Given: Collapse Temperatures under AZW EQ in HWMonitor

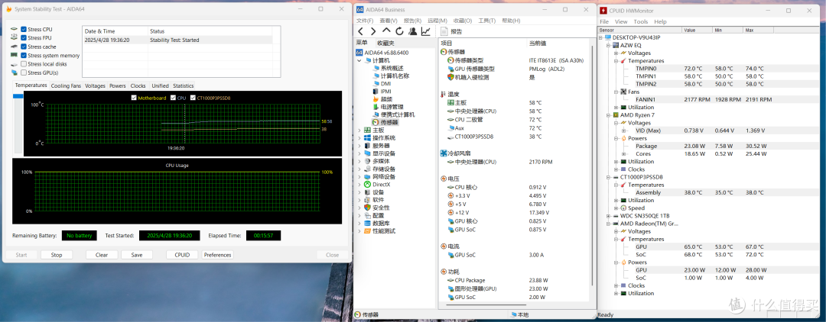Looking at the screenshot, I should pyautogui.click(x=616, y=61).
